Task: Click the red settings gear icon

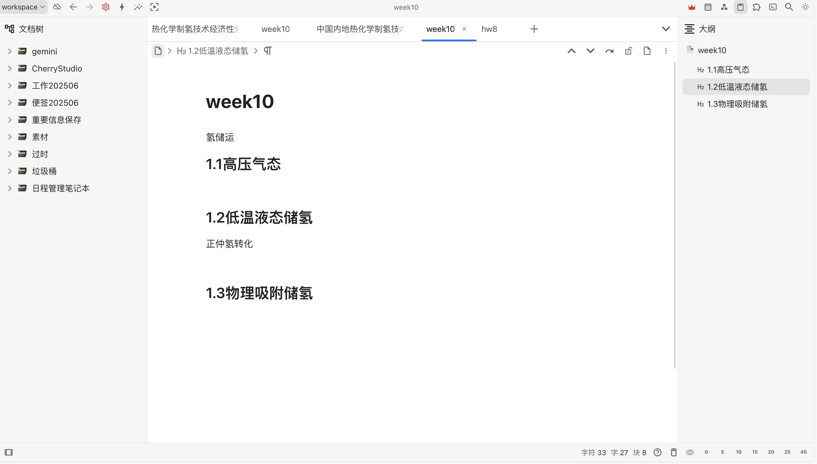Action: [106, 7]
